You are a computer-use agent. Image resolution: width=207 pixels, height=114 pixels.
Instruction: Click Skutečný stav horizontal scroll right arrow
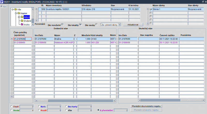[x=203, y=100]
